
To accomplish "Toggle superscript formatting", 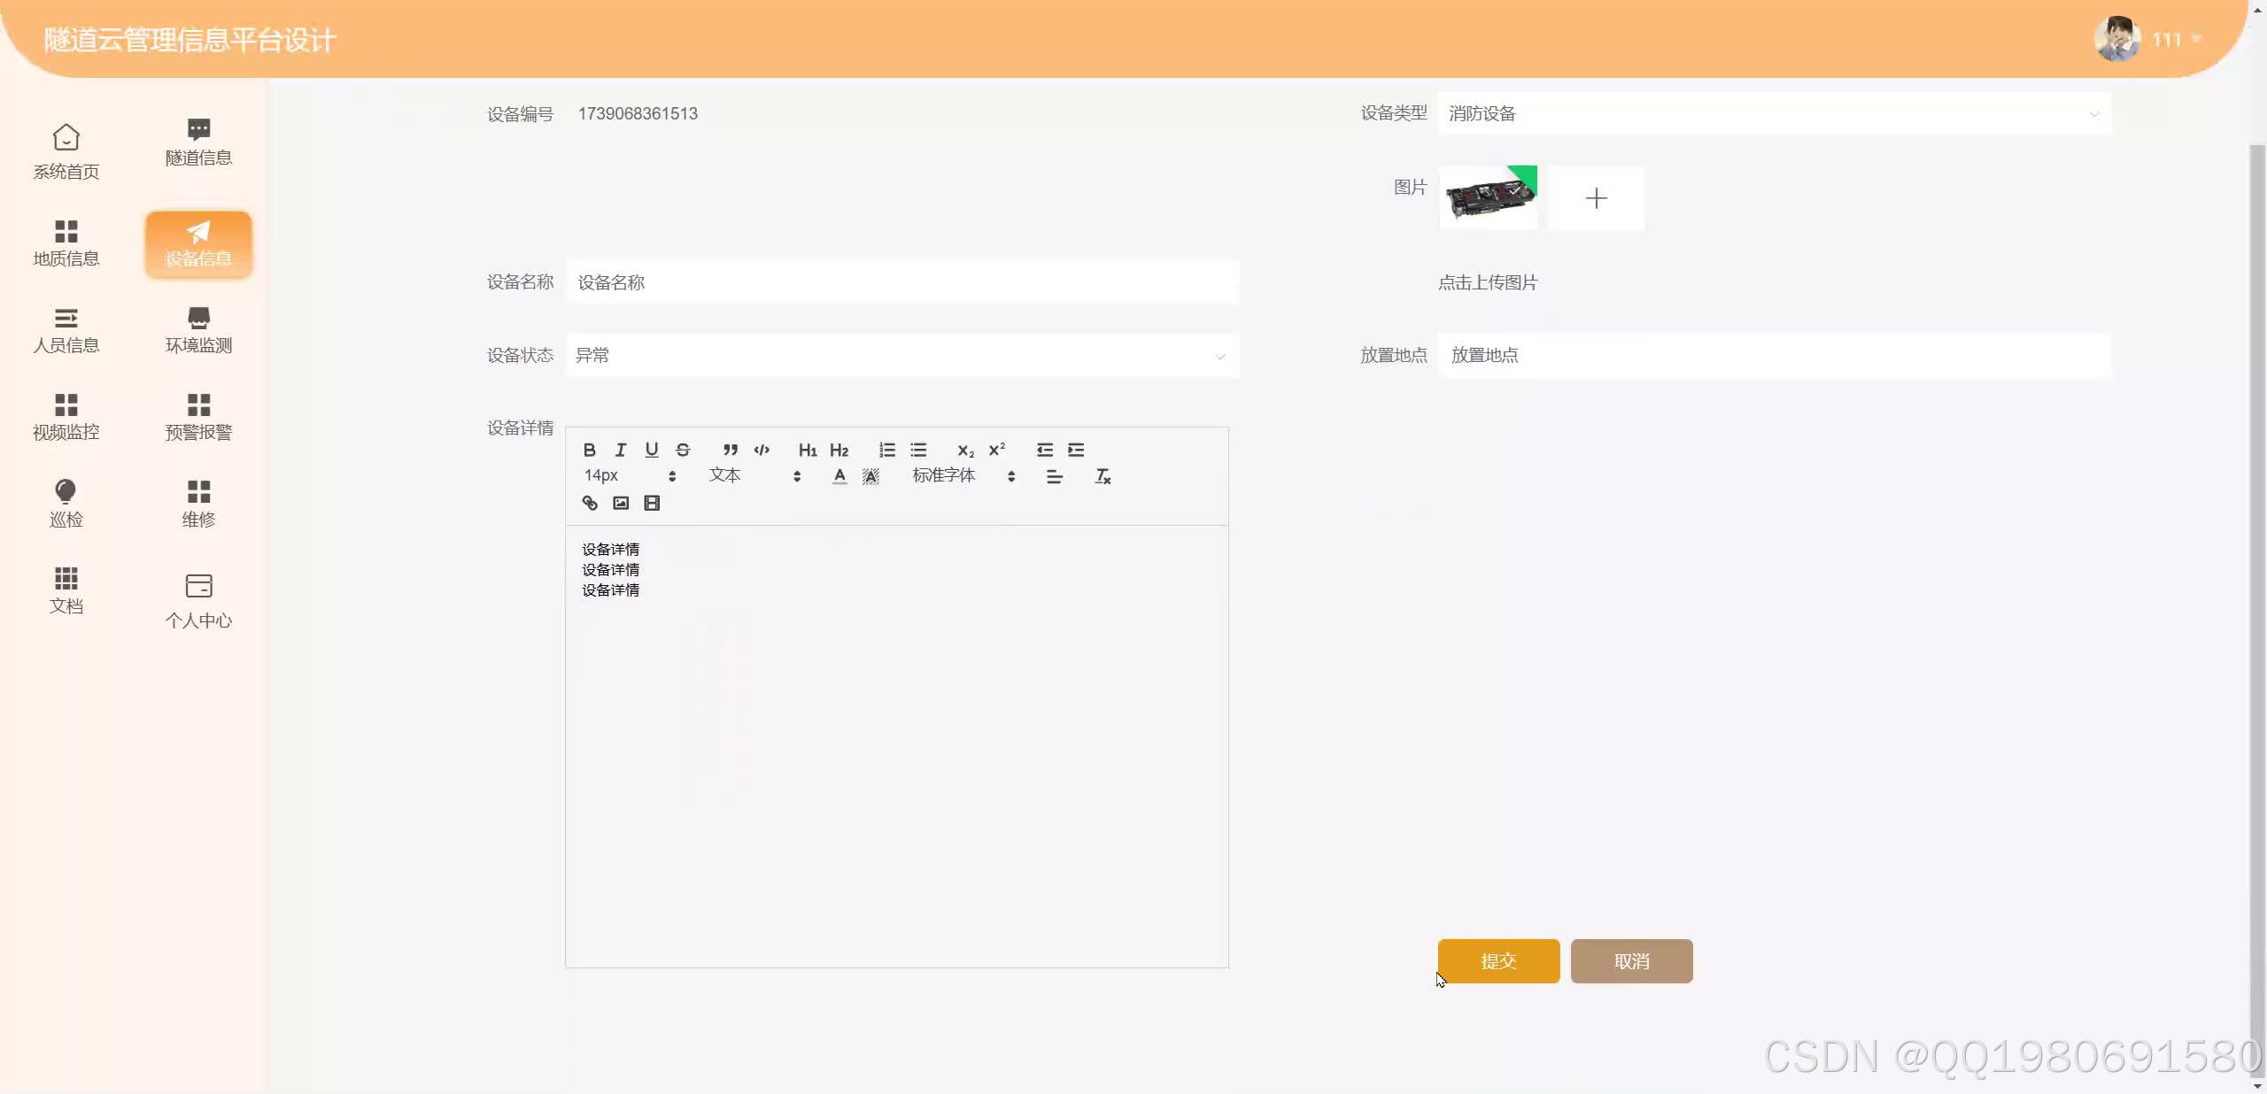I will point(997,450).
